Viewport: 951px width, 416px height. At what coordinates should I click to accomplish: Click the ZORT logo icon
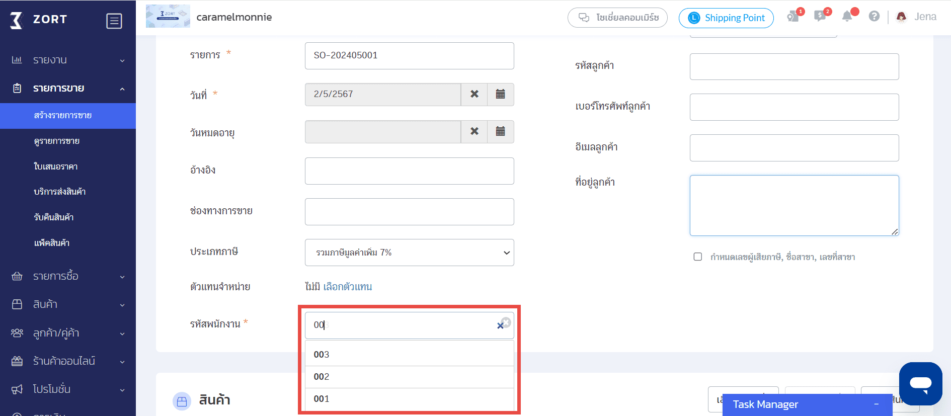coord(17,21)
